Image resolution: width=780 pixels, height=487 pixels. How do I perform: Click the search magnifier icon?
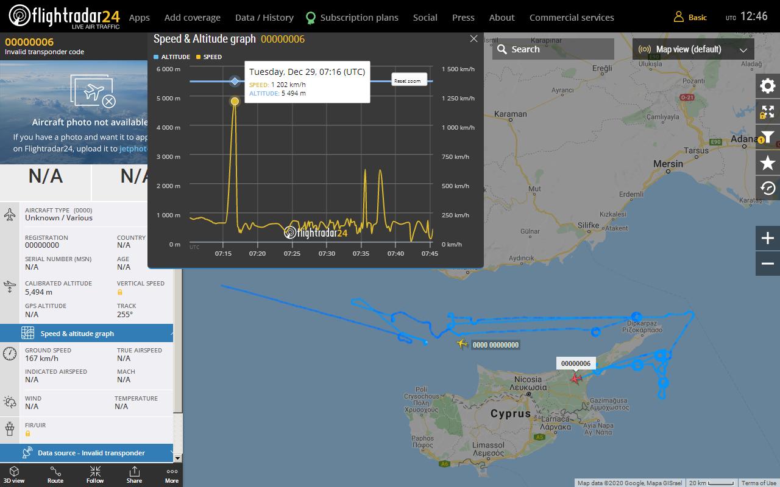point(502,49)
